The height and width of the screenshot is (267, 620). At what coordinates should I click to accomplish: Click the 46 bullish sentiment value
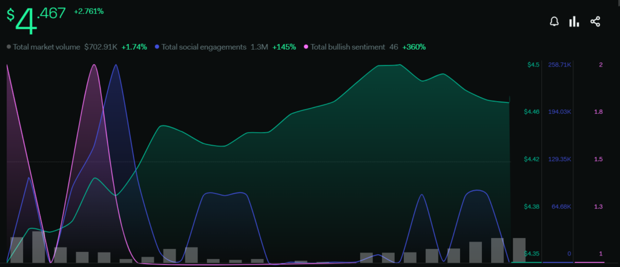coord(394,47)
